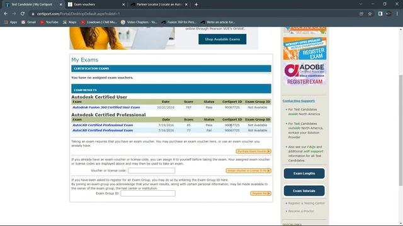Click the Autodesk Certified User heading

coord(99,97)
